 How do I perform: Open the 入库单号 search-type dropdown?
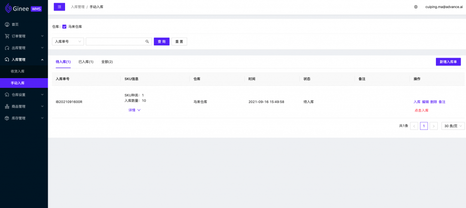pos(68,41)
